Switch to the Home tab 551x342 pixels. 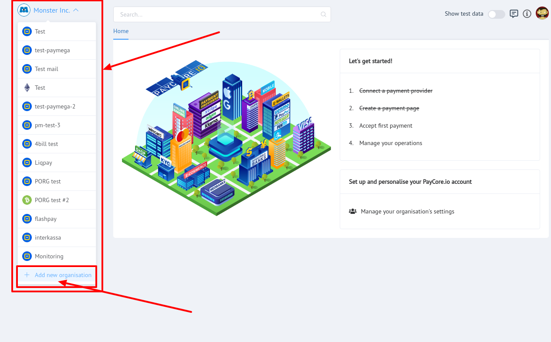coord(121,31)
